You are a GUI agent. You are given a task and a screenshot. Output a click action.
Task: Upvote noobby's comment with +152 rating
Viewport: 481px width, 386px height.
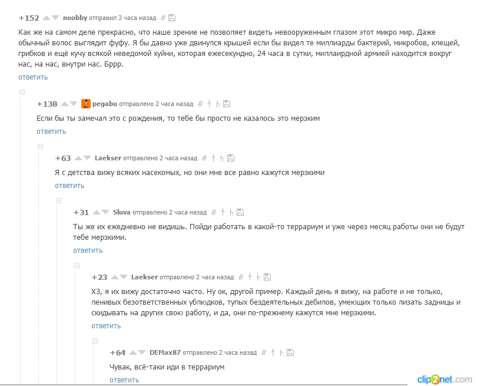pos(47,18)
